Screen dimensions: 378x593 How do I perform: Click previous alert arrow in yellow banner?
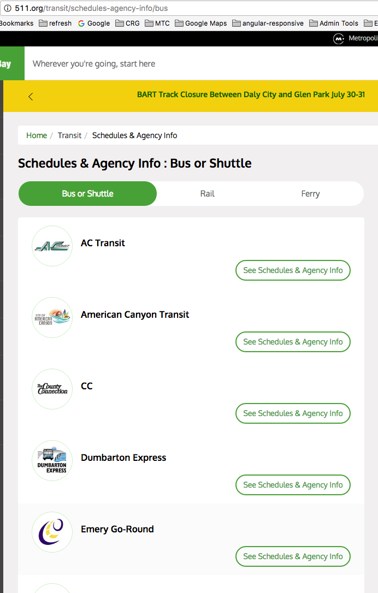coord(31,97)
